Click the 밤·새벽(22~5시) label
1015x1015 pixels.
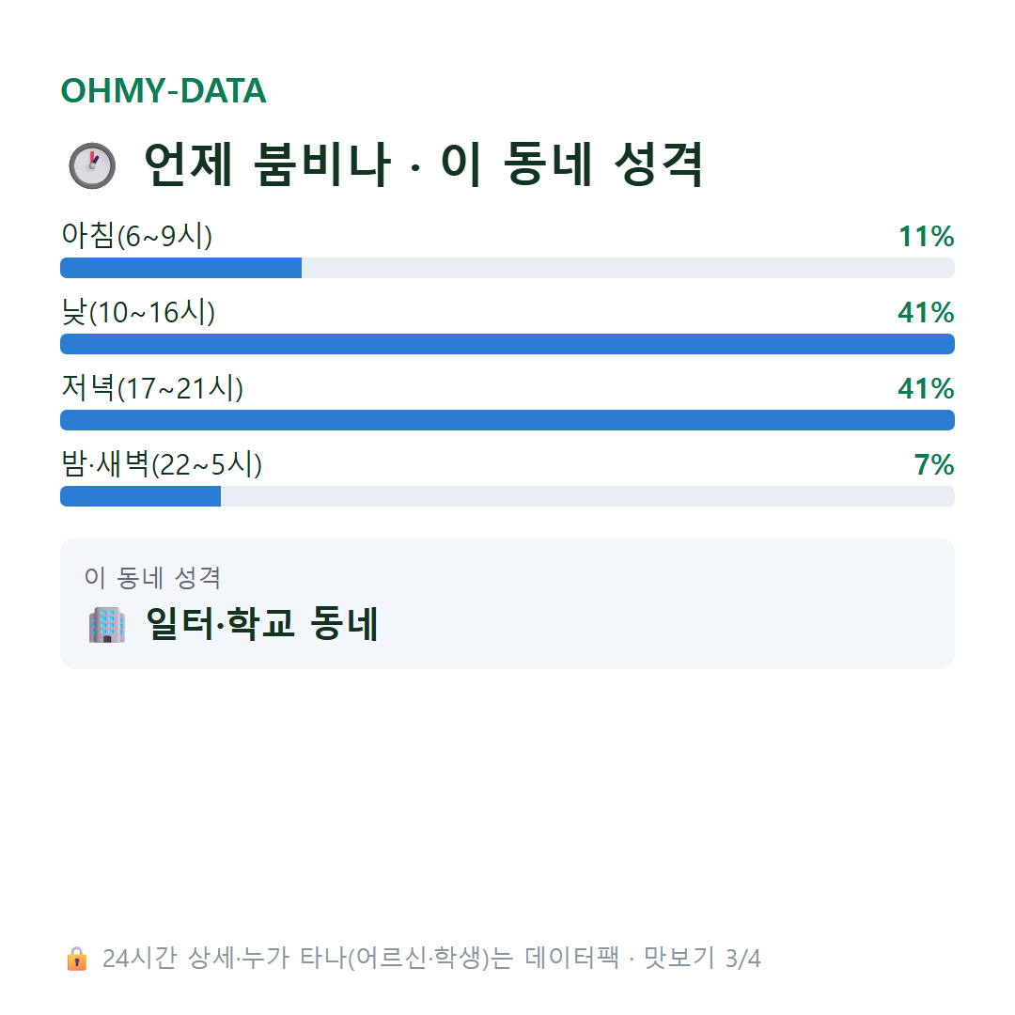162,464
